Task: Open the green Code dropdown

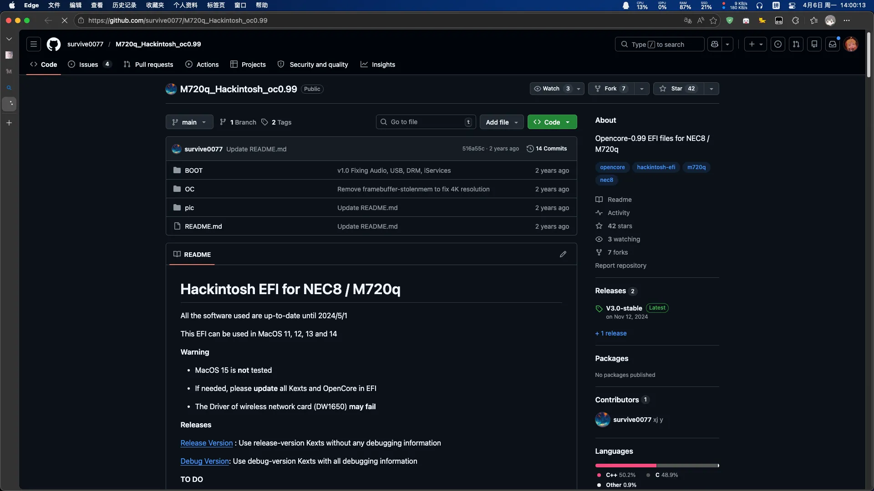Action: 552,122
